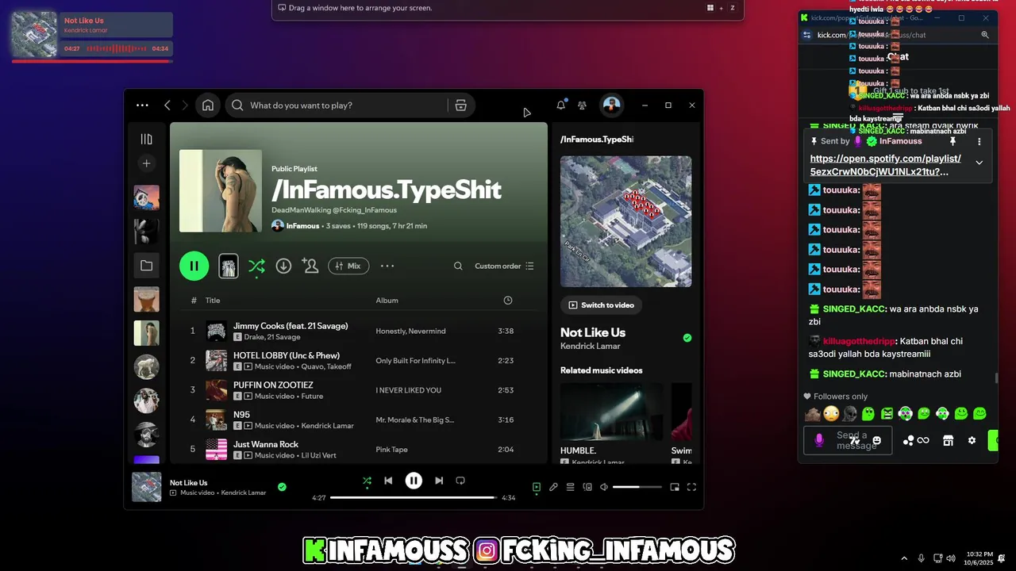This screenshot has width=1016, height=571.
Task: Go back in Spotify navigation
Action: [167, 105]
